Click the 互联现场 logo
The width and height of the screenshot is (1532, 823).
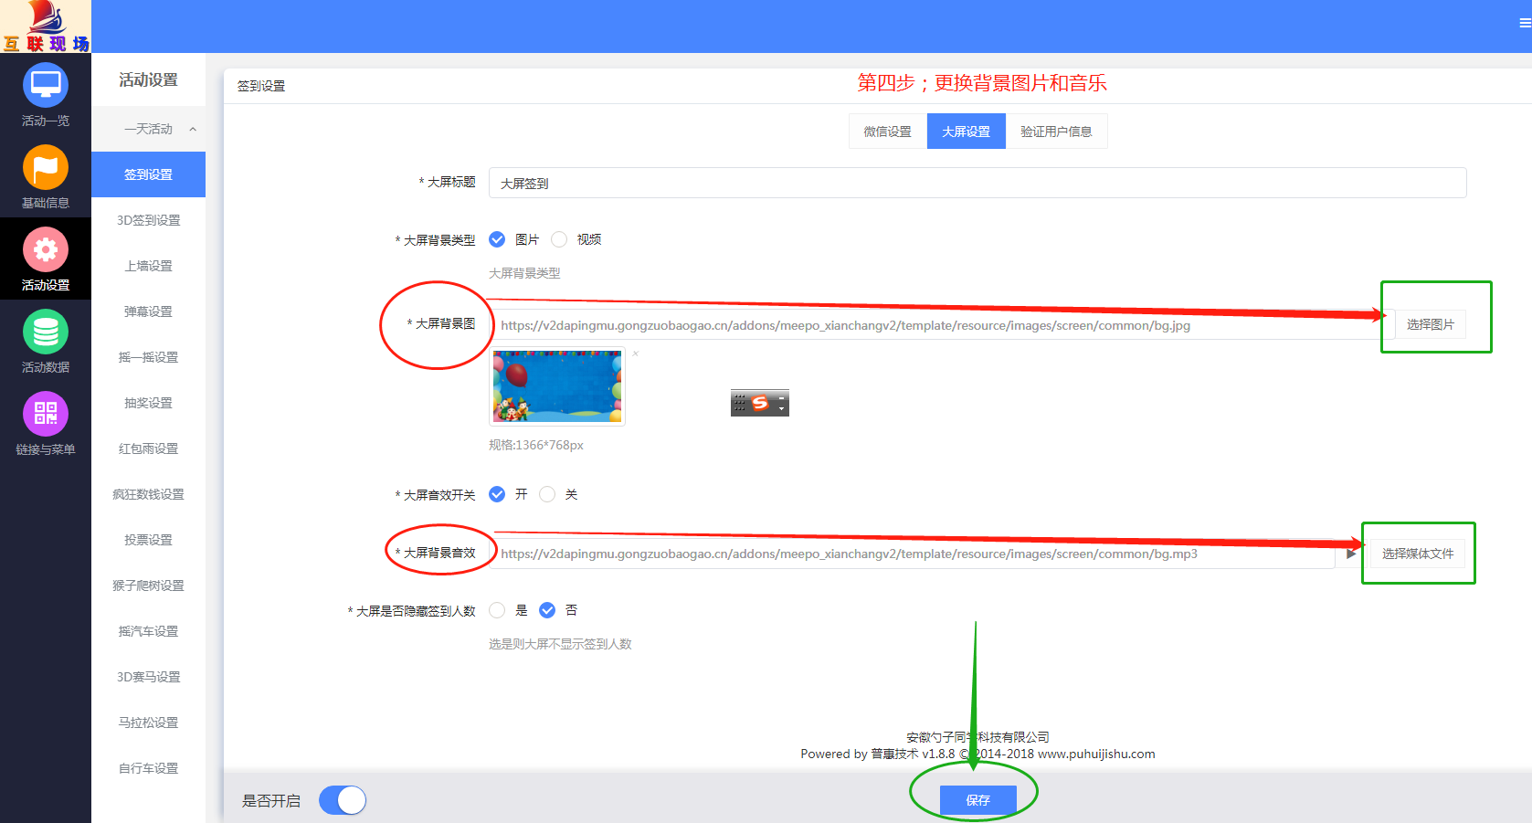point(46,26)
